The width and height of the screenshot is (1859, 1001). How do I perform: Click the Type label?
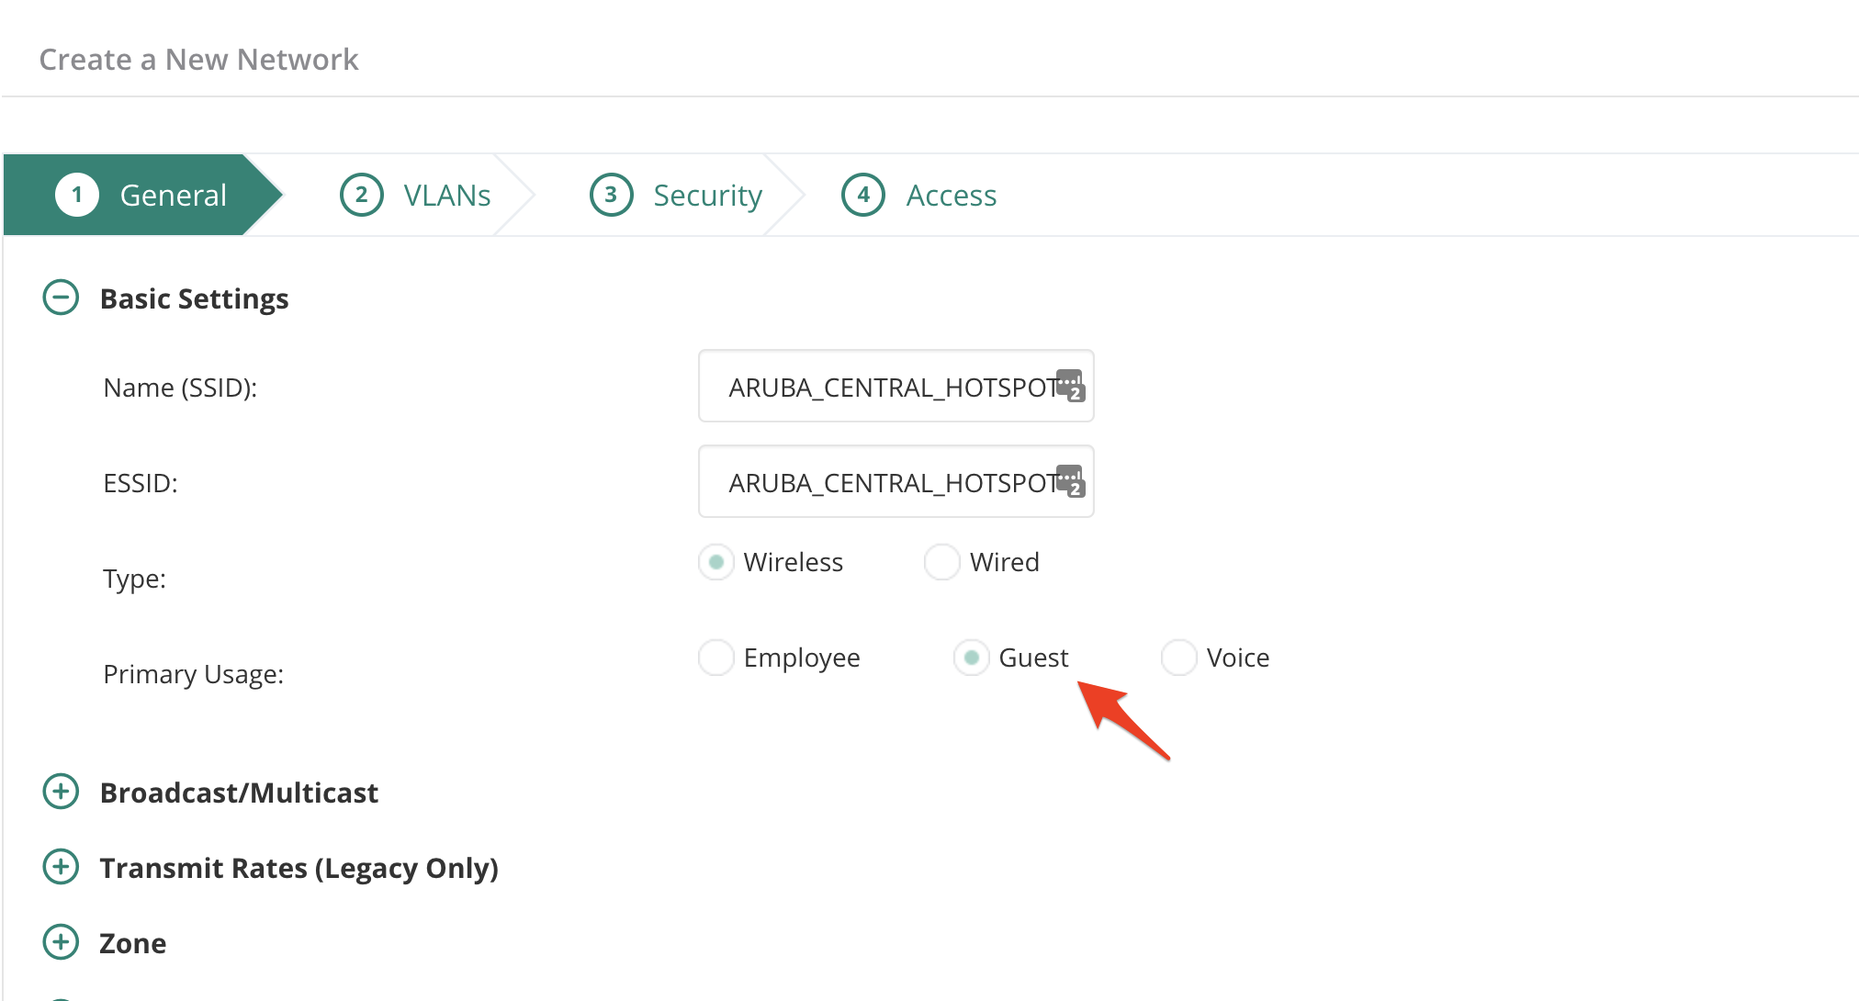point(135,579)
